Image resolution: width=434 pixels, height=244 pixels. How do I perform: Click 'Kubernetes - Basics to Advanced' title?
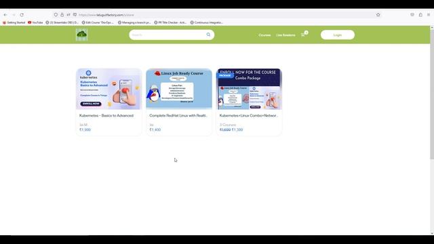106,115
